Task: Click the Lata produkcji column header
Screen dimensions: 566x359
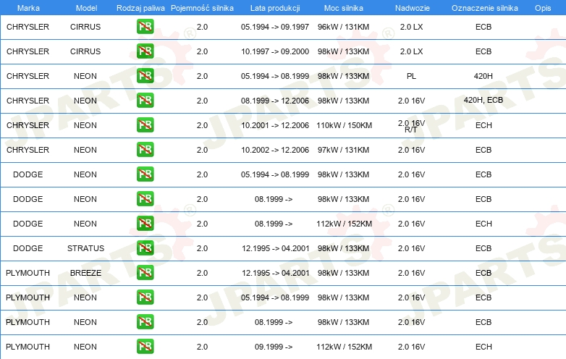Action: 275,8
